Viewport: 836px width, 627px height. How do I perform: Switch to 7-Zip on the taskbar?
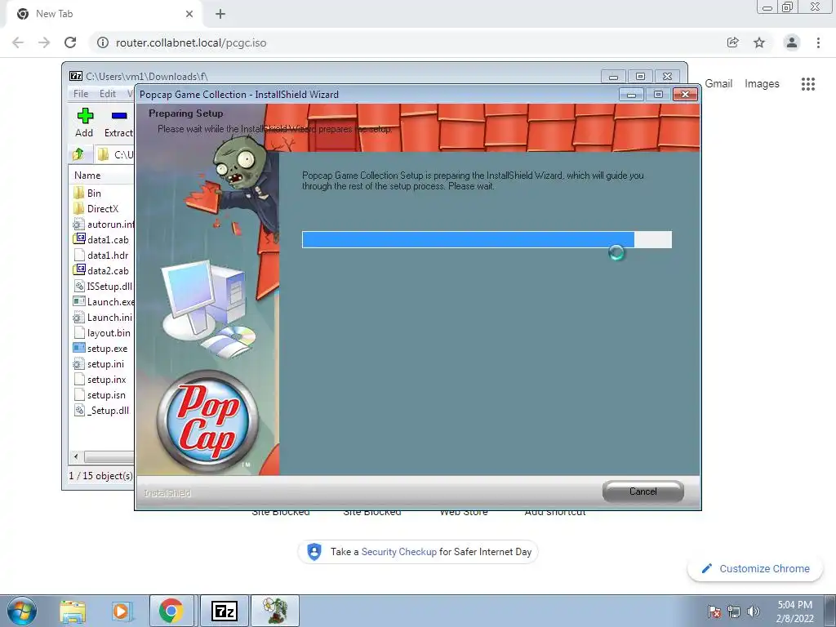pyautogui.click(x=225, y=611)
